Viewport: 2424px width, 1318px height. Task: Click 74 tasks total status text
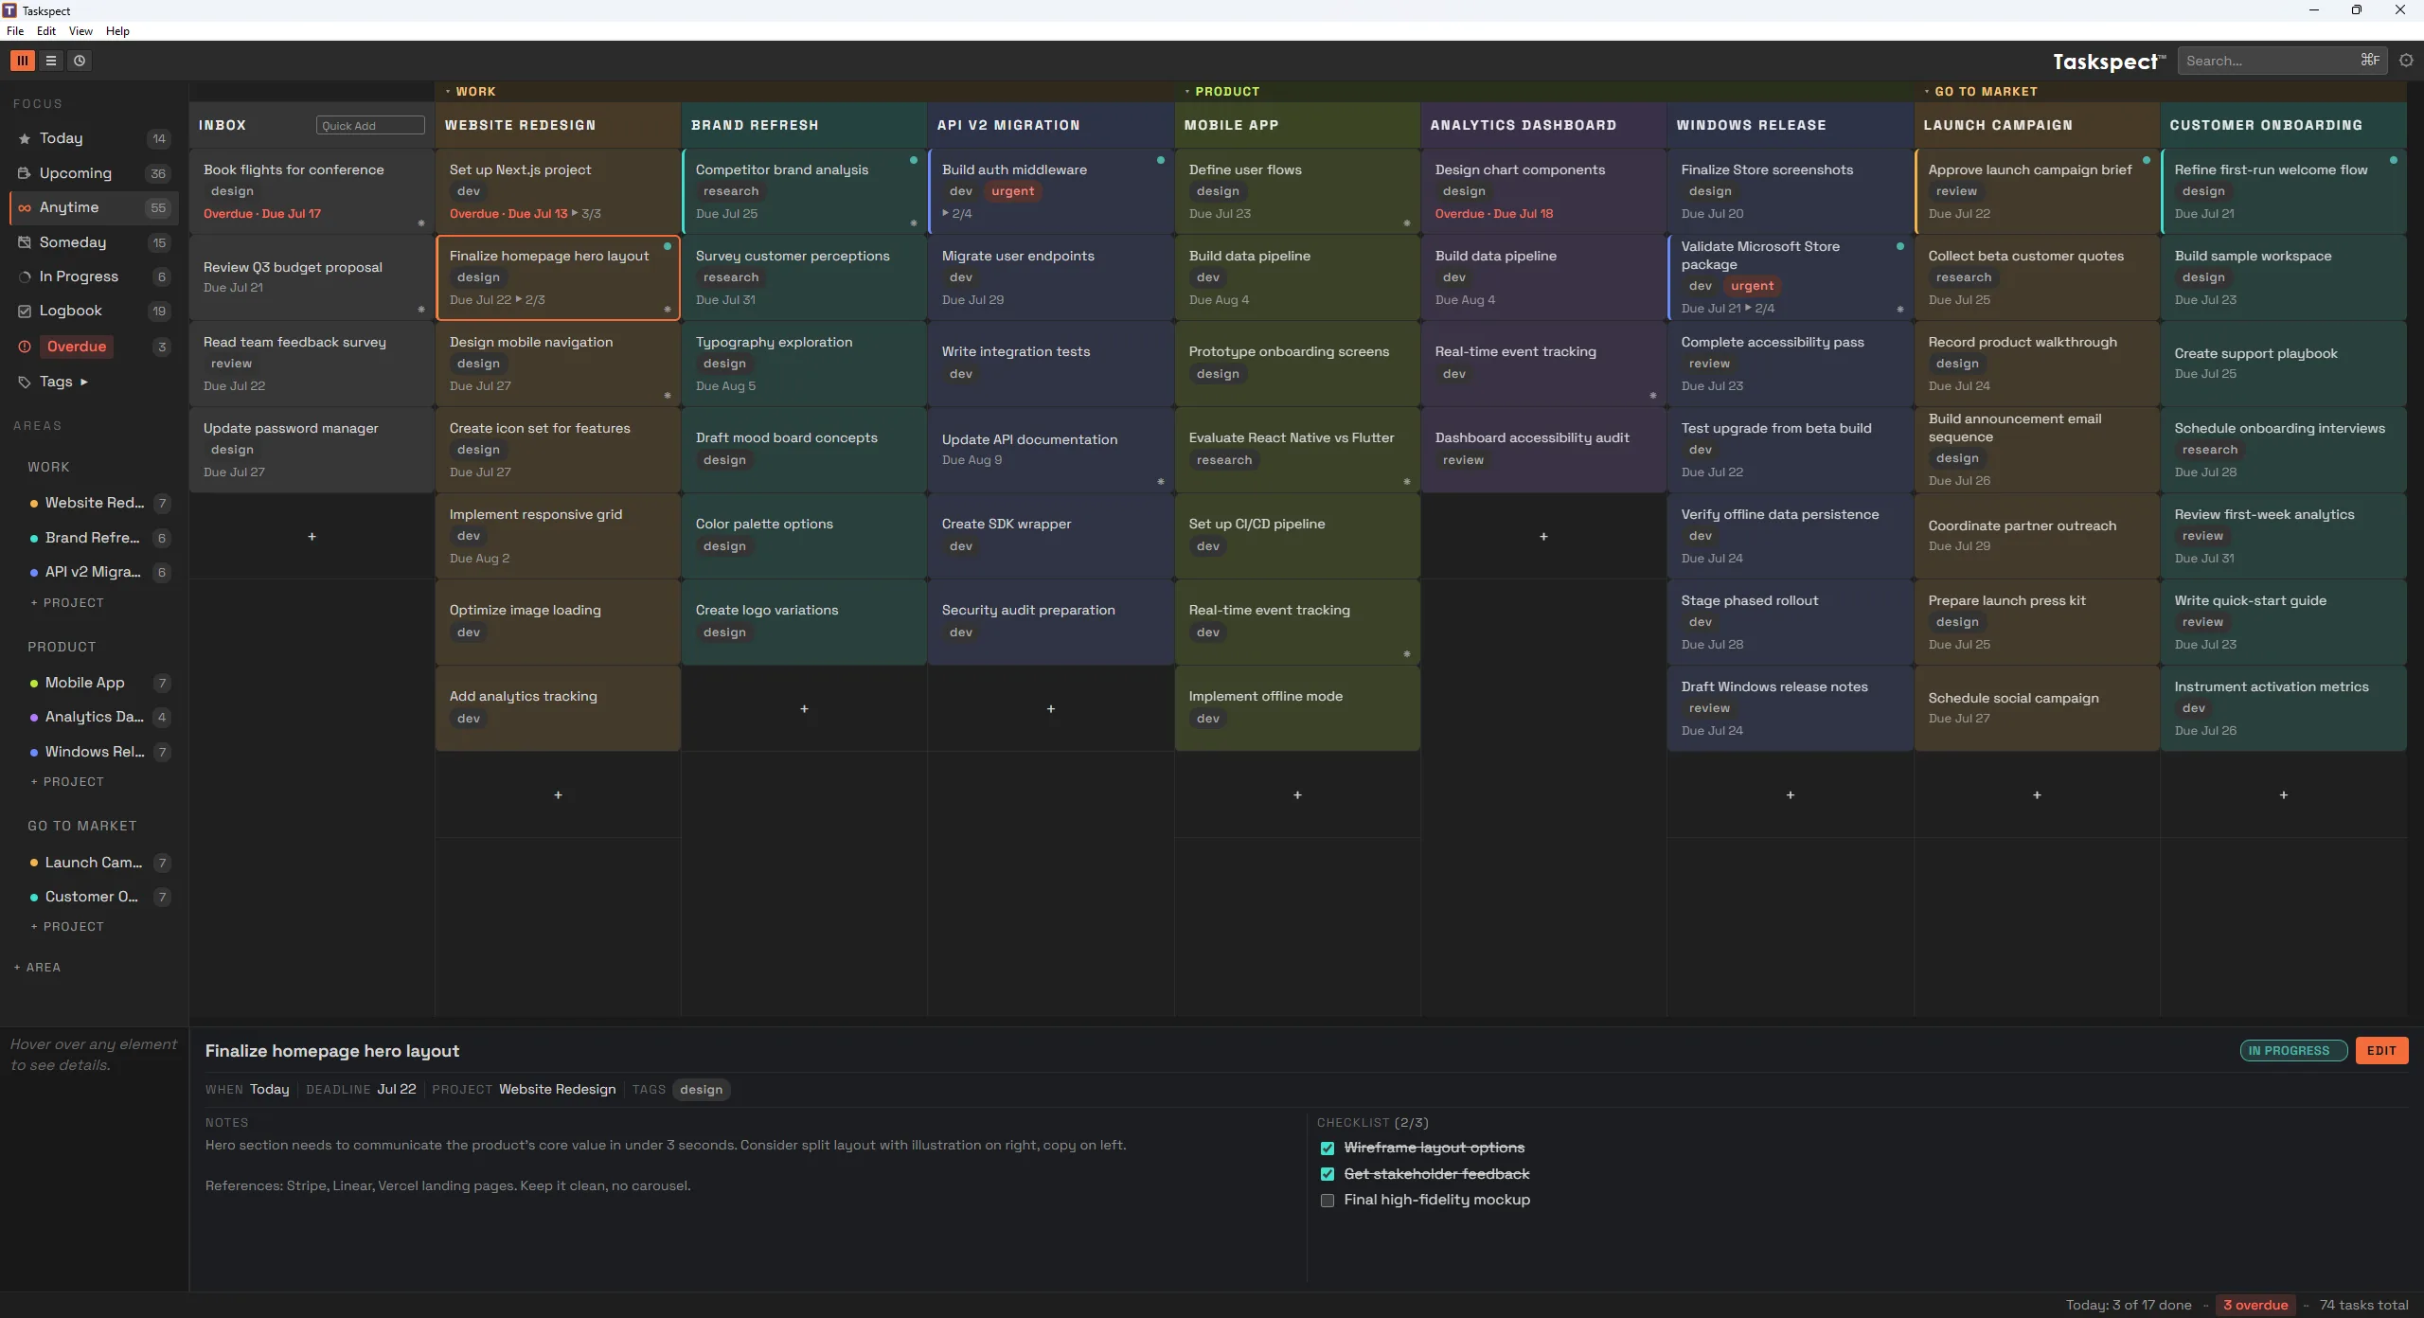coord(2363,1306)
